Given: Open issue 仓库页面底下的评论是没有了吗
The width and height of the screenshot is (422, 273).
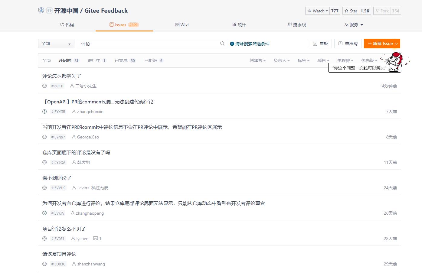Looking at the screenshot, I should tap(76, 153).
